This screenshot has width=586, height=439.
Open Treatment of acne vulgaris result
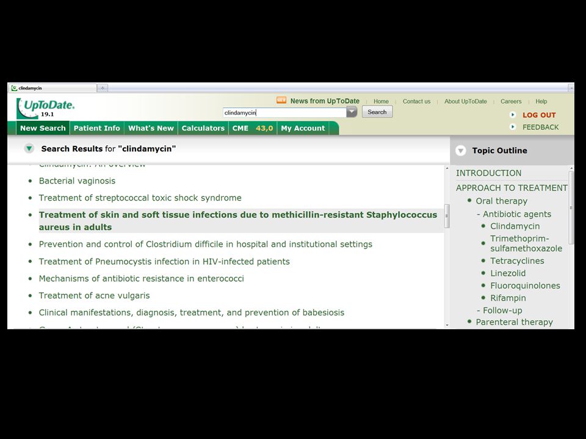(94, 296)
